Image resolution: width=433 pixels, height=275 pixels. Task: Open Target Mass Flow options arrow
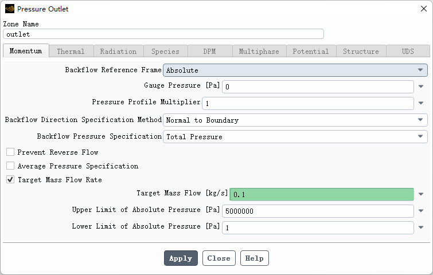pos(421,195)
